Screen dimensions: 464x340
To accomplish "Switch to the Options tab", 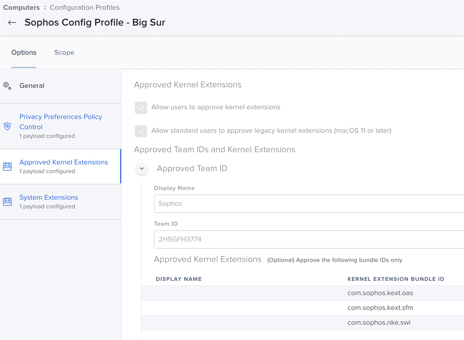I will 24,53.
